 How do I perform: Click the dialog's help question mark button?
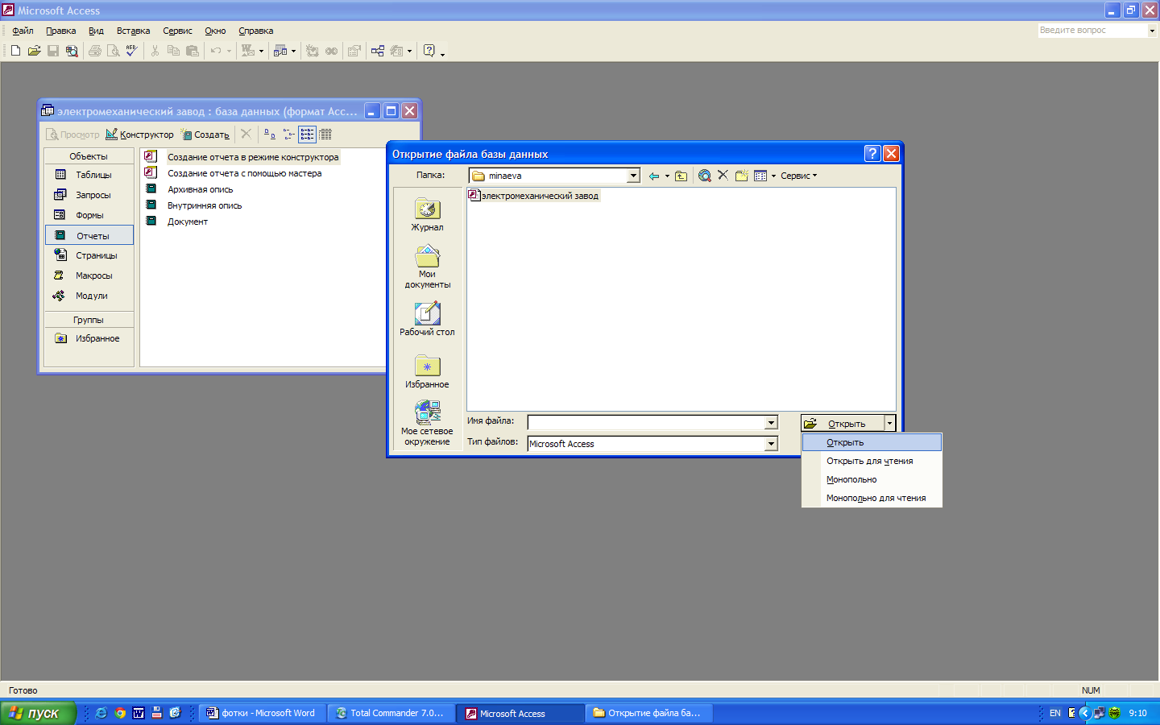point(872,154)
